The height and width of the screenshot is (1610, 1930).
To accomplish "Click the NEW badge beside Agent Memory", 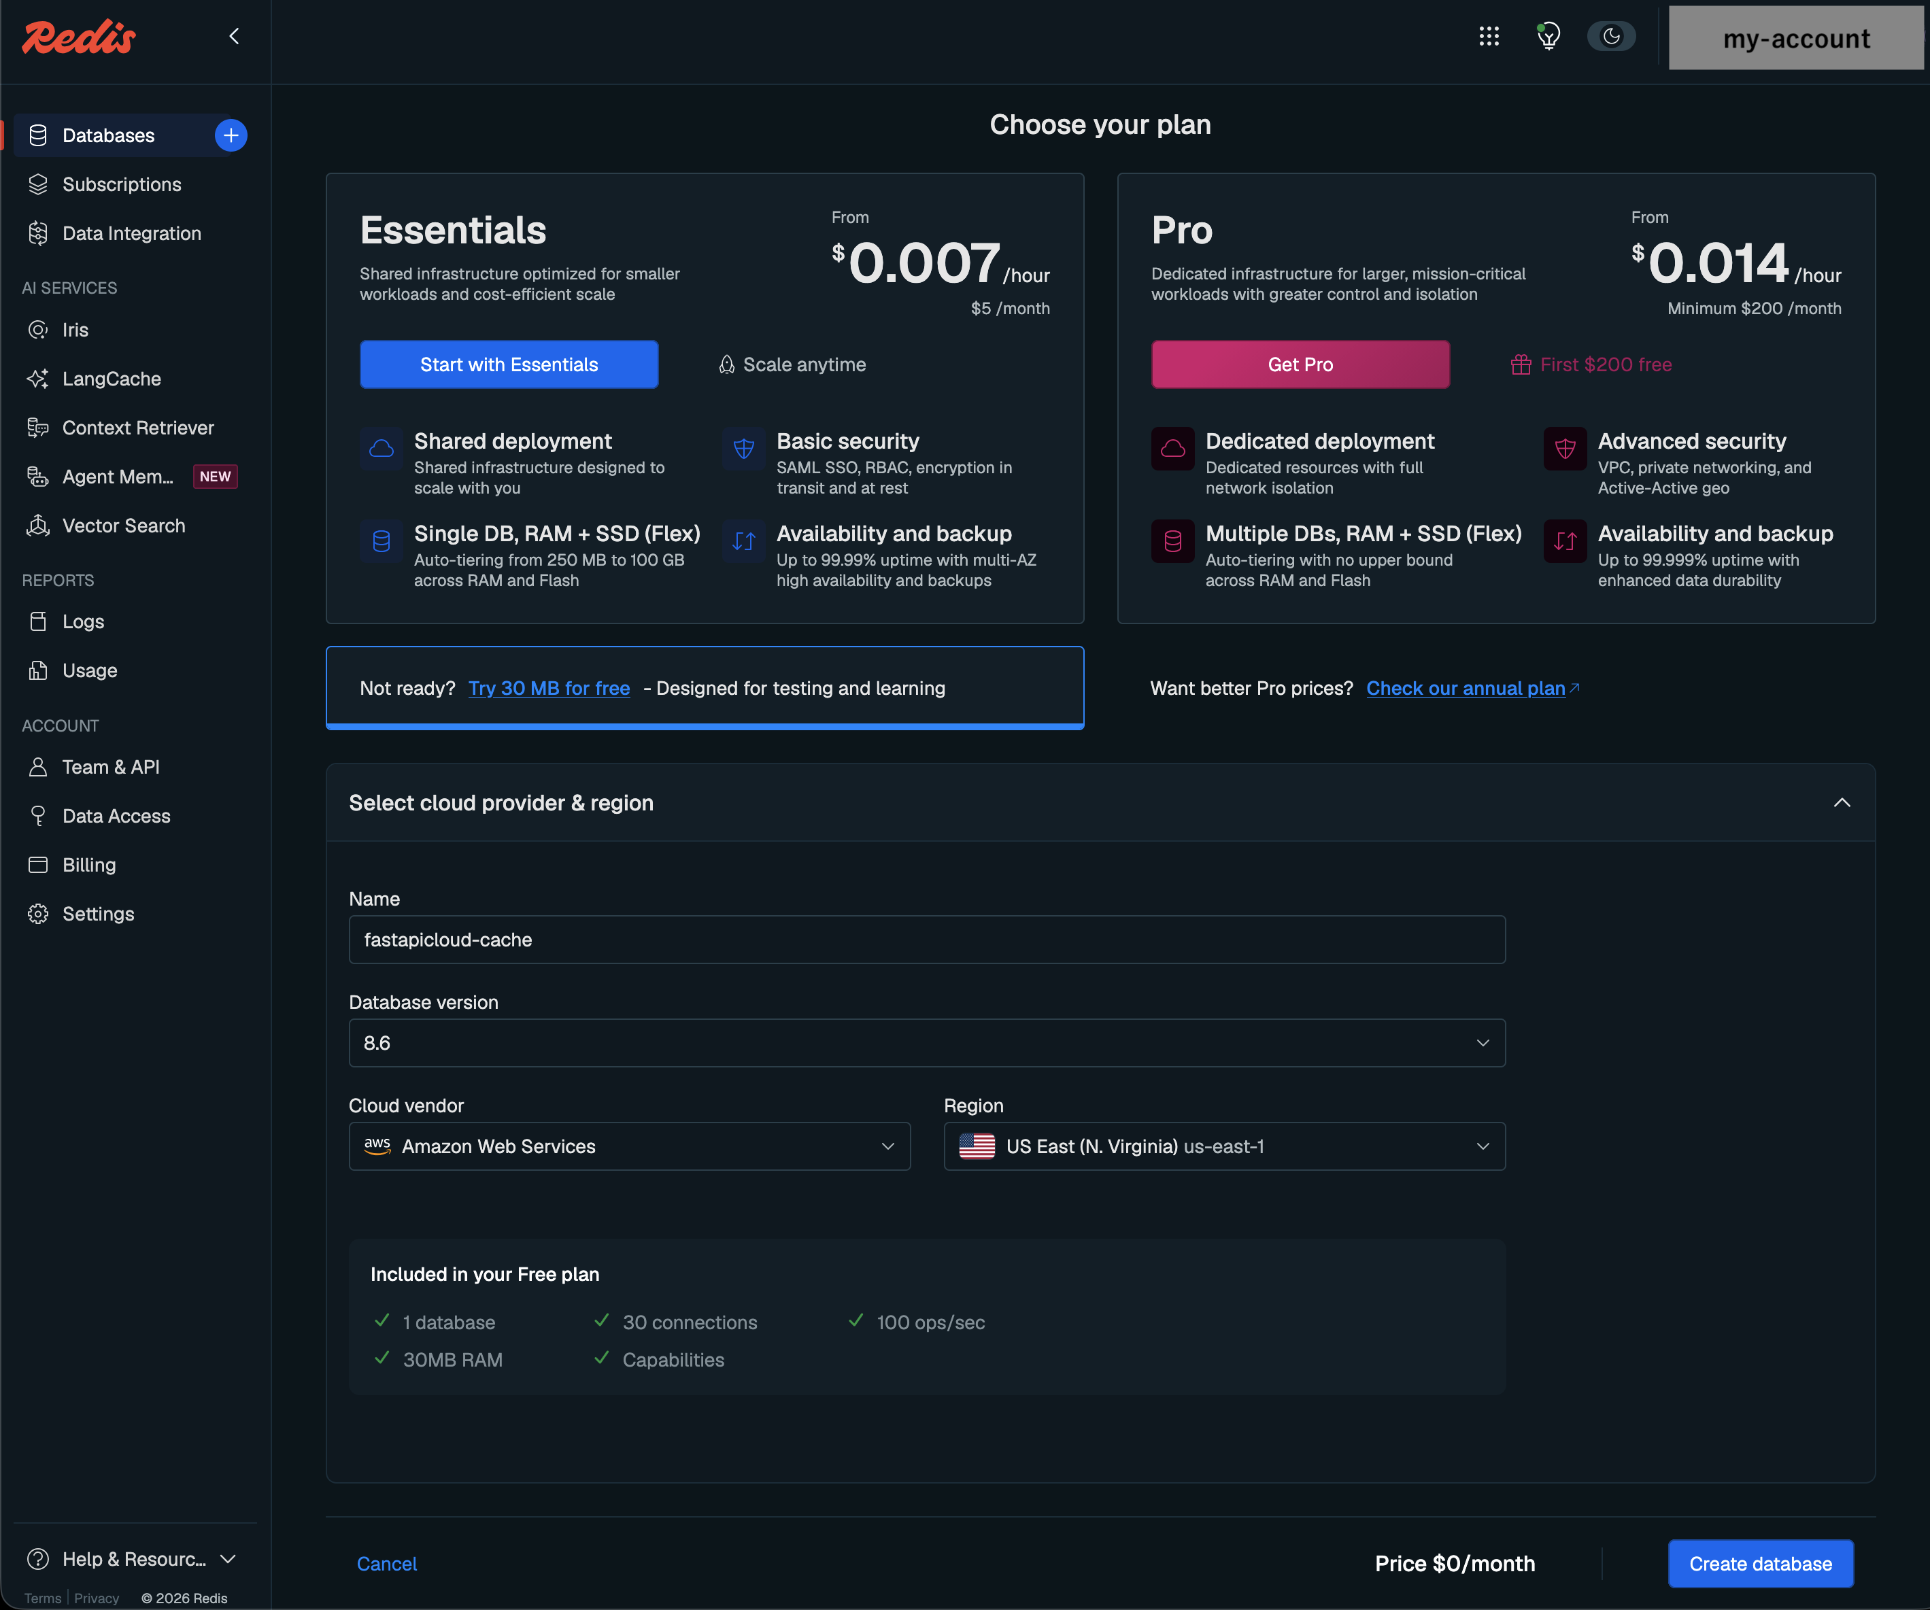I will (x=215, y=476).
